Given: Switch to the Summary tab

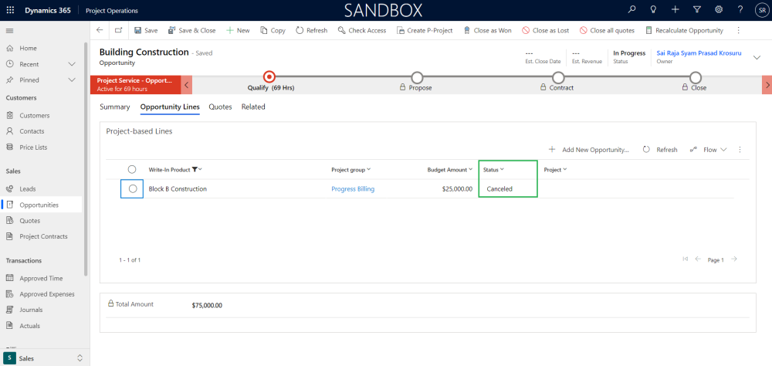Looking at the screenshot, I should tap(115, 107).
